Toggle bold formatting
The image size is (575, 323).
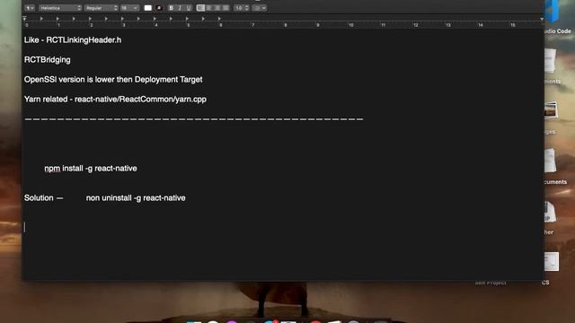171,8
